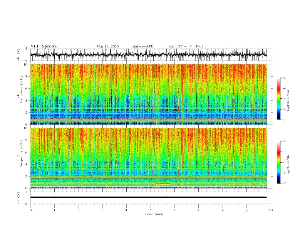Click the time axis tick label "3"
The height and width of the screenshot is (236, 305).
pyautogui.click(x=102, y=210)
